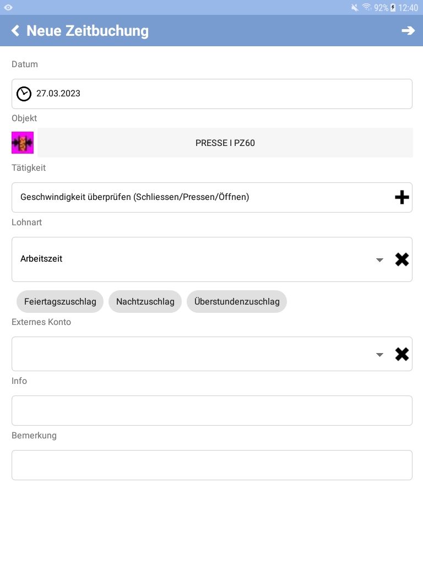Toggle the Überstundenzuschlag chip

tap(237, 301)
